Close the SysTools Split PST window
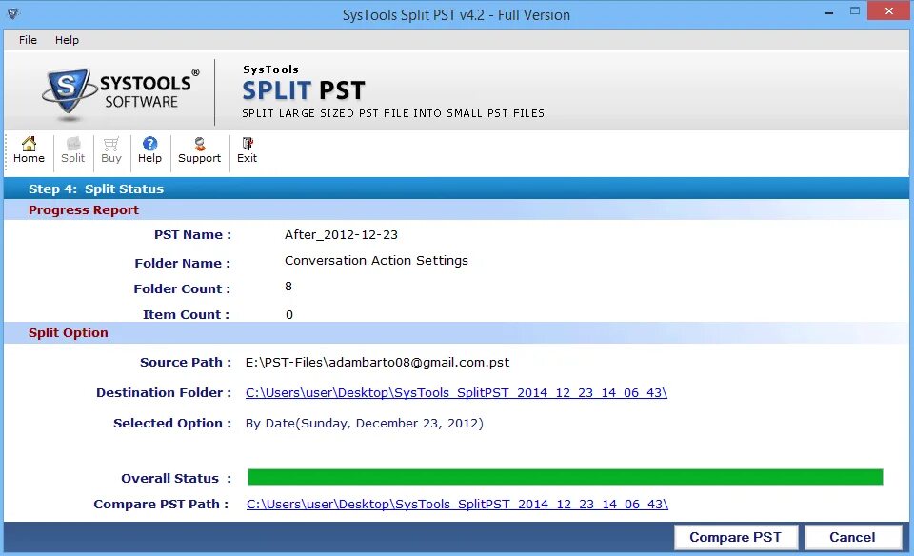914x556 pixels. [888, 11]
